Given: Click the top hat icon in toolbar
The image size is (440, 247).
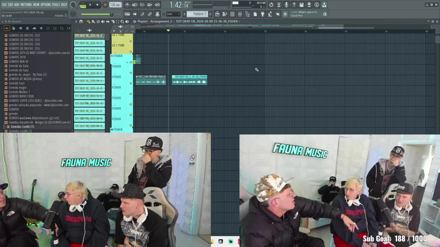Looking at the screenshot, I should [x=157, y=14].
